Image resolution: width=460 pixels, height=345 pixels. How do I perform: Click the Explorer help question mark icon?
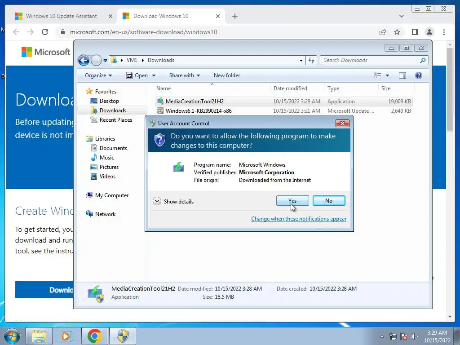[419, 75]
